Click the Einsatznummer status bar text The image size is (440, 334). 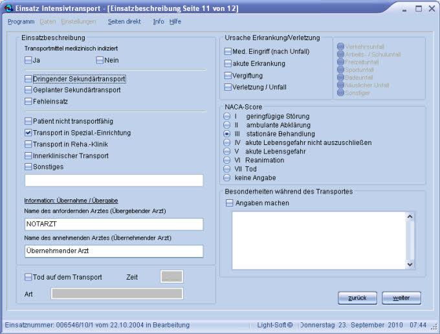coord(97,325)
